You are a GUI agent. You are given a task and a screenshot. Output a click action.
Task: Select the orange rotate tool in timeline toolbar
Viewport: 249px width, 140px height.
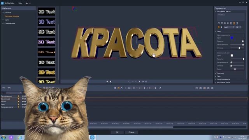[x=118, y=88]
